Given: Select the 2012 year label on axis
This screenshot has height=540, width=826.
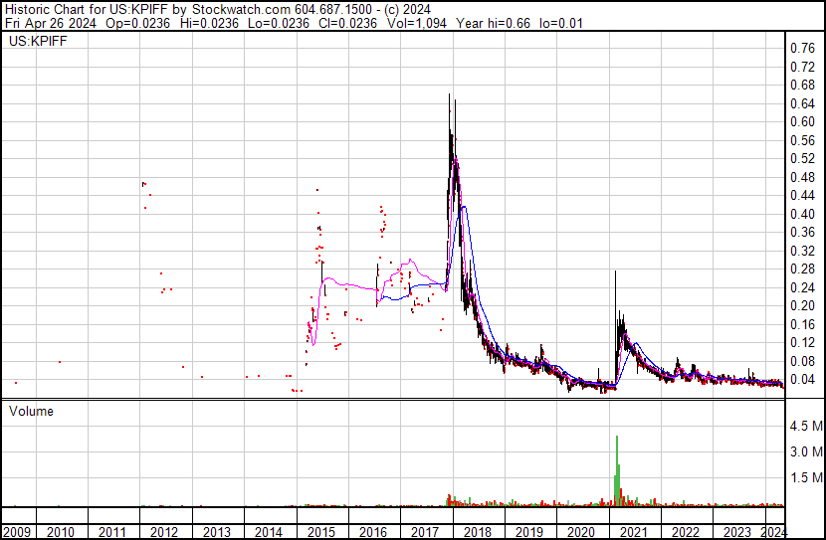Looking at the screenshot, I should point(164,532).
